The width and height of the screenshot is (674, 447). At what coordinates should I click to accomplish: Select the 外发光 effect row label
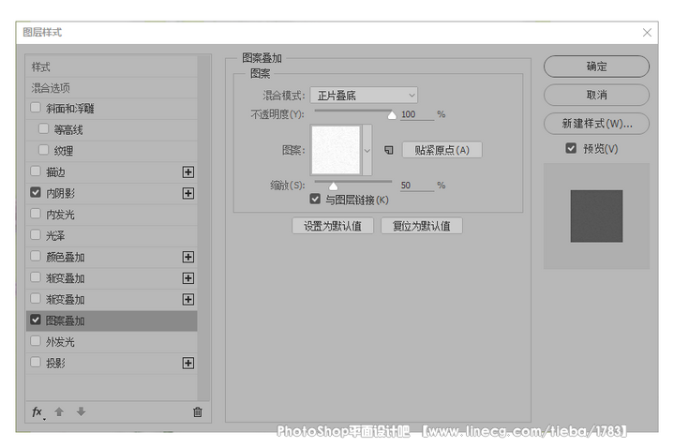(x=60, y=342)
